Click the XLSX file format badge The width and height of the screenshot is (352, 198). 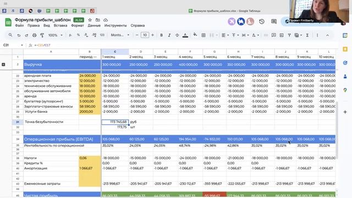pos(79,20)
